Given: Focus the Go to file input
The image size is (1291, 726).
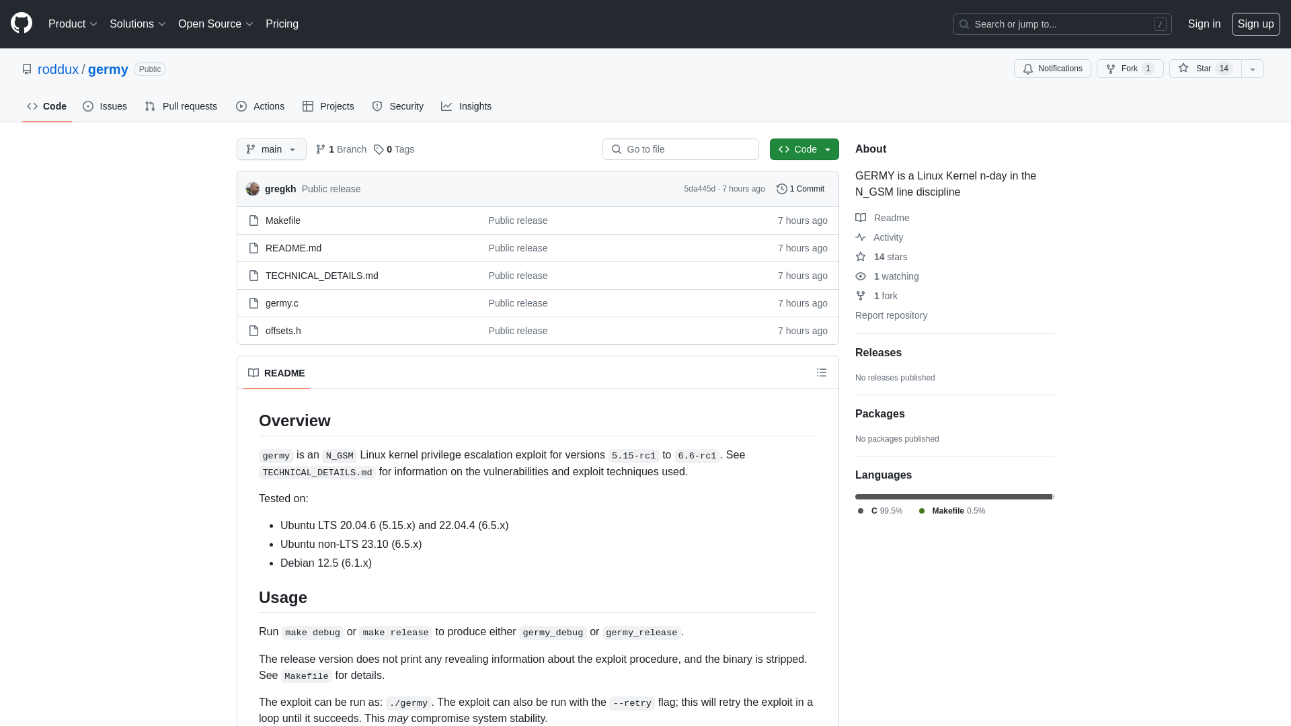Looking at the screenshot, I should pyautogui.click(x=680, y=149).
